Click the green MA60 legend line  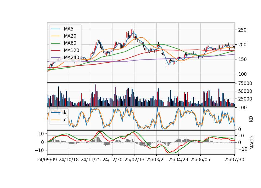[55, 43]
